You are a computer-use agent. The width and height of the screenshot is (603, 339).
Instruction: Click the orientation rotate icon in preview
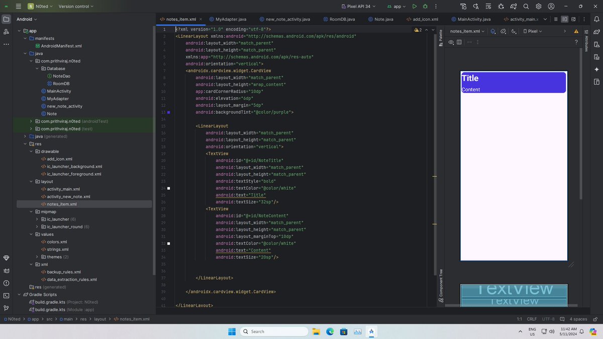click(503, 31)
